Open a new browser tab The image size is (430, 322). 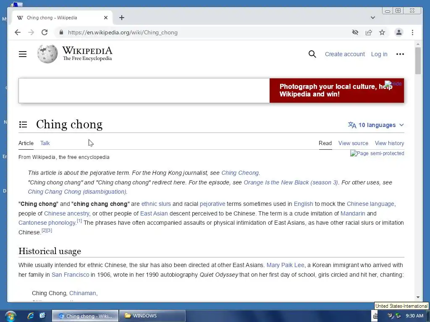tap(122, 18)
